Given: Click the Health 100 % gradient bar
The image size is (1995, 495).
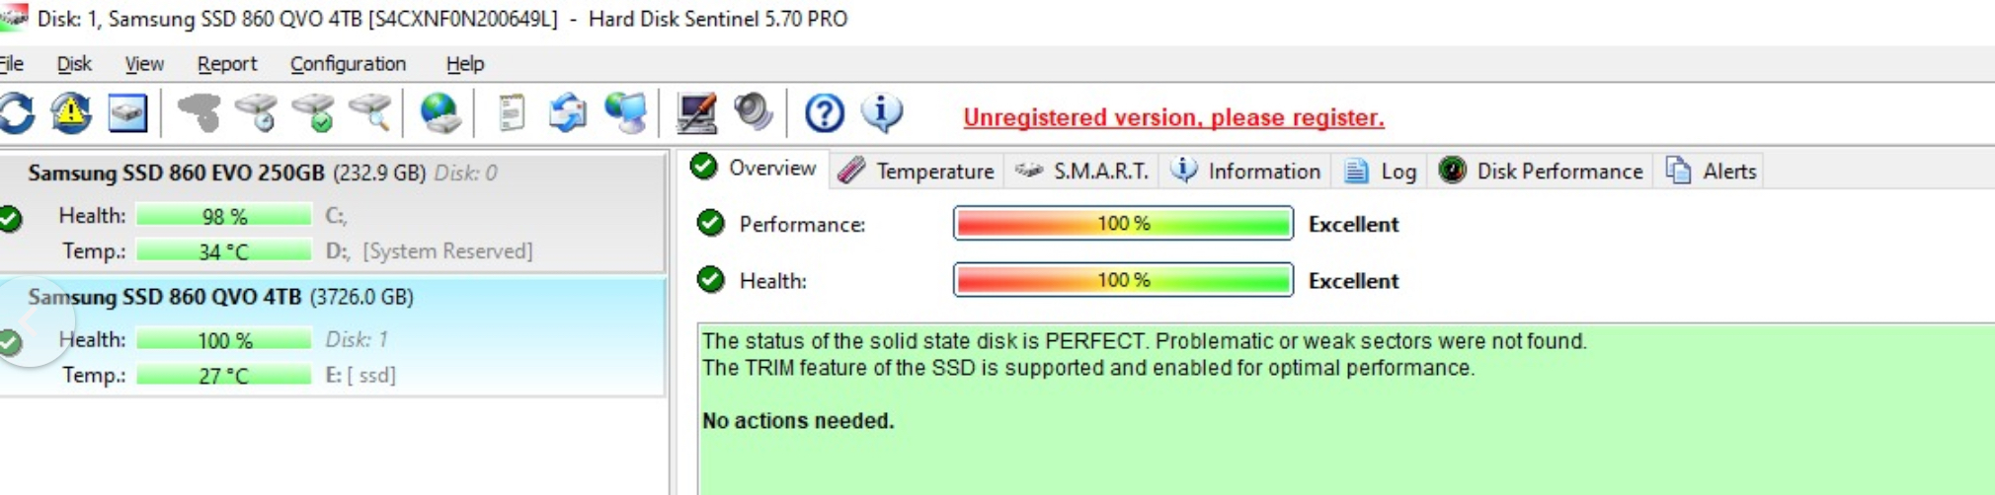Looking at the screenshot, I should click(1123, 280).
